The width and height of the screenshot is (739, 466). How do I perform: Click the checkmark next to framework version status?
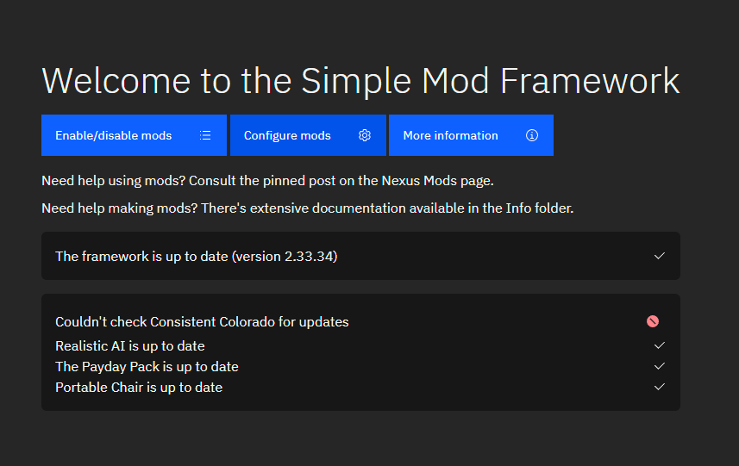(660, 256)
